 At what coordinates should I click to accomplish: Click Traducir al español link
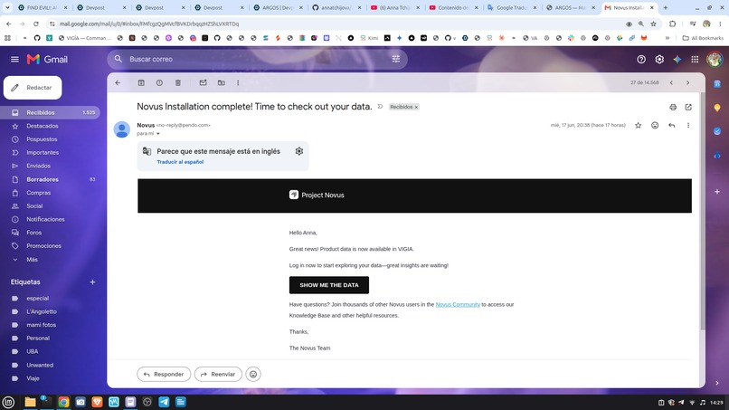click(180, 162)
